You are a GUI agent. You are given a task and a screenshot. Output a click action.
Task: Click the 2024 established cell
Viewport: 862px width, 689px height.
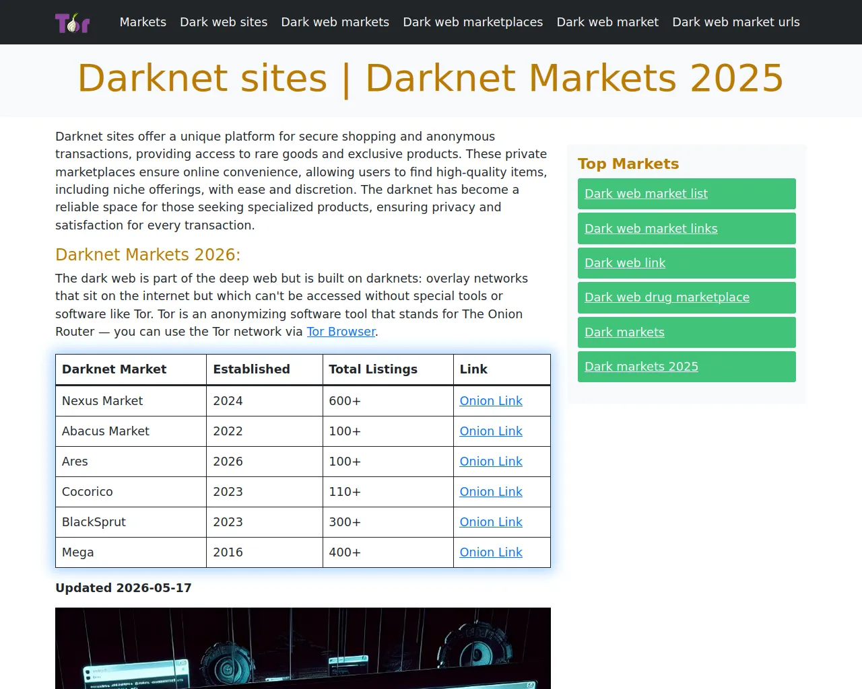[x=265, y=401]
